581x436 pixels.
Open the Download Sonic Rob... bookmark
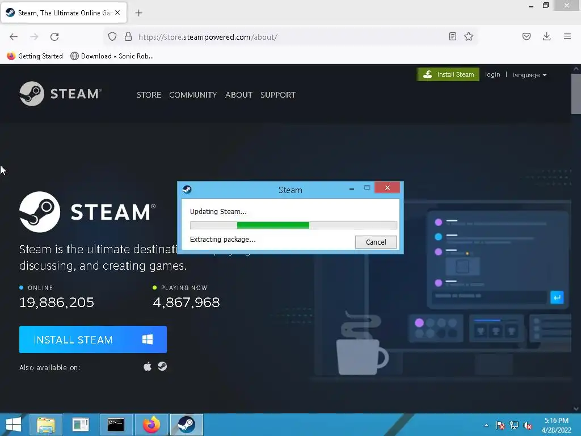tap(112, 56)
